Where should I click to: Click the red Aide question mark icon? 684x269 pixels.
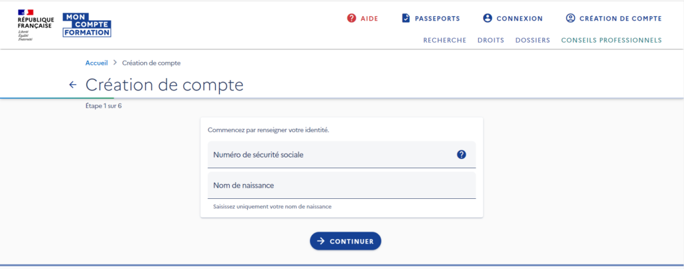point(351,18)
